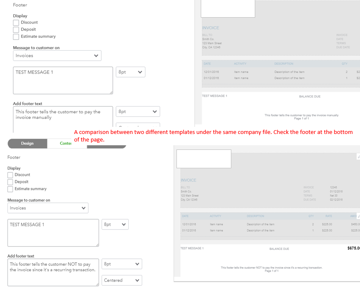Enable Estimate summary in the recurring-transaction template

tap(10, 189)
